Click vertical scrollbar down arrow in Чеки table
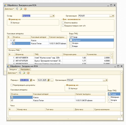 tap(122, 116)
